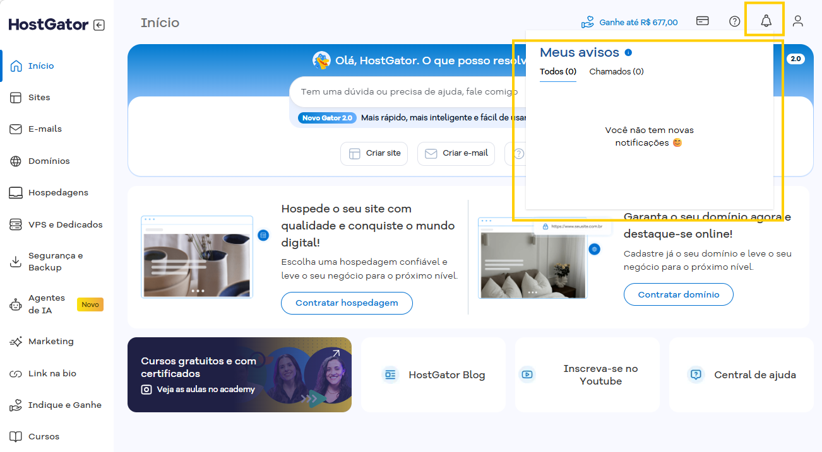Click the Segurança e Backup download icon
The height and width of the screenshot is (452, 822).
pyautogui.click(x=16, y=262)
